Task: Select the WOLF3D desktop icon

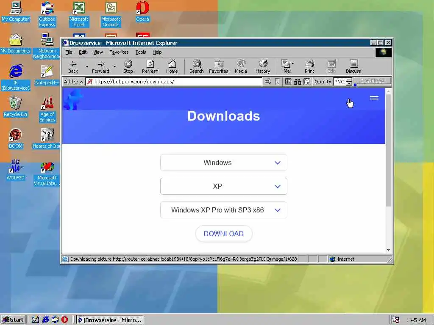Action: (16, 170)
